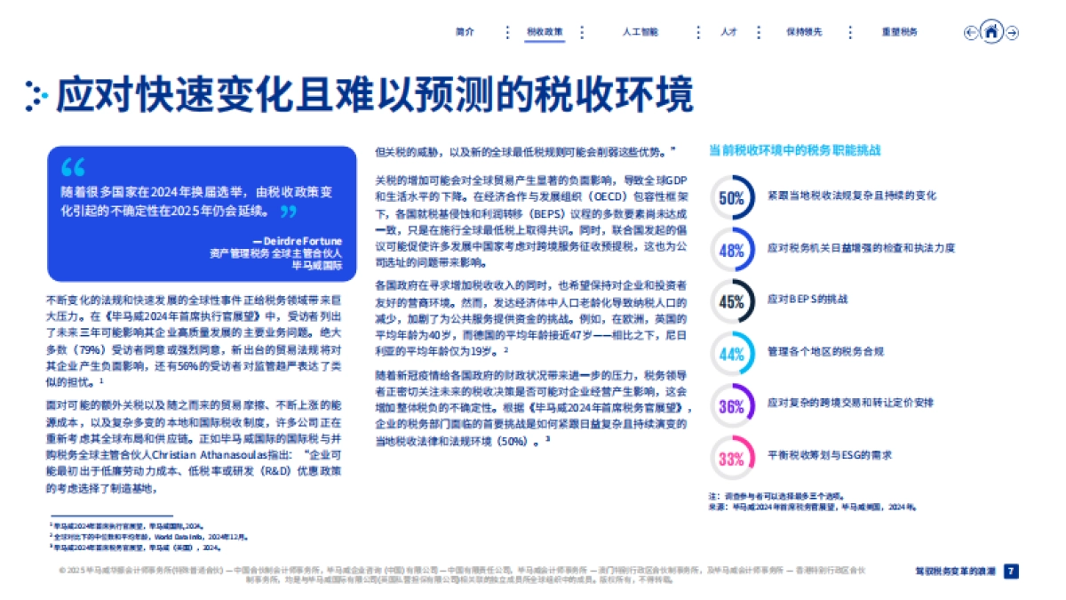Click the pink 33% ring beside 平衡税收筹划与ESG
The width and height of the screenshot is (1066, 600).
[731, 452]
